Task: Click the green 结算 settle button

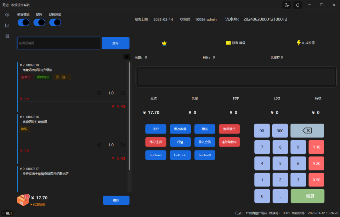Action: pos(308,196)
